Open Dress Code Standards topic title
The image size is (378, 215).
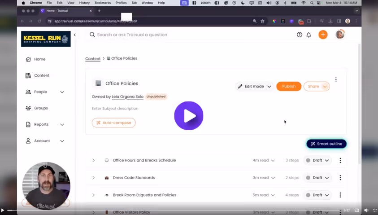(x=134, y=178)
